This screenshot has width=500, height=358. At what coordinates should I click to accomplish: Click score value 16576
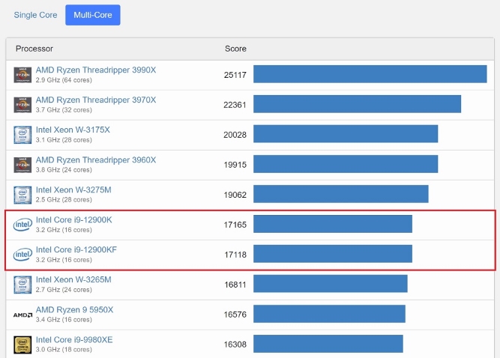click(x=235, y=315)
